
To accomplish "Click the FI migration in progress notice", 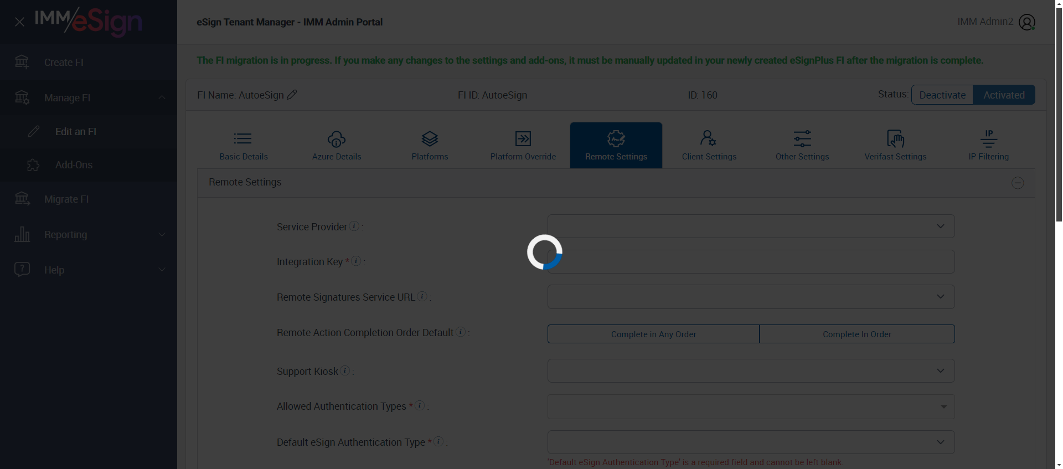I will click(x=590, y=60).
